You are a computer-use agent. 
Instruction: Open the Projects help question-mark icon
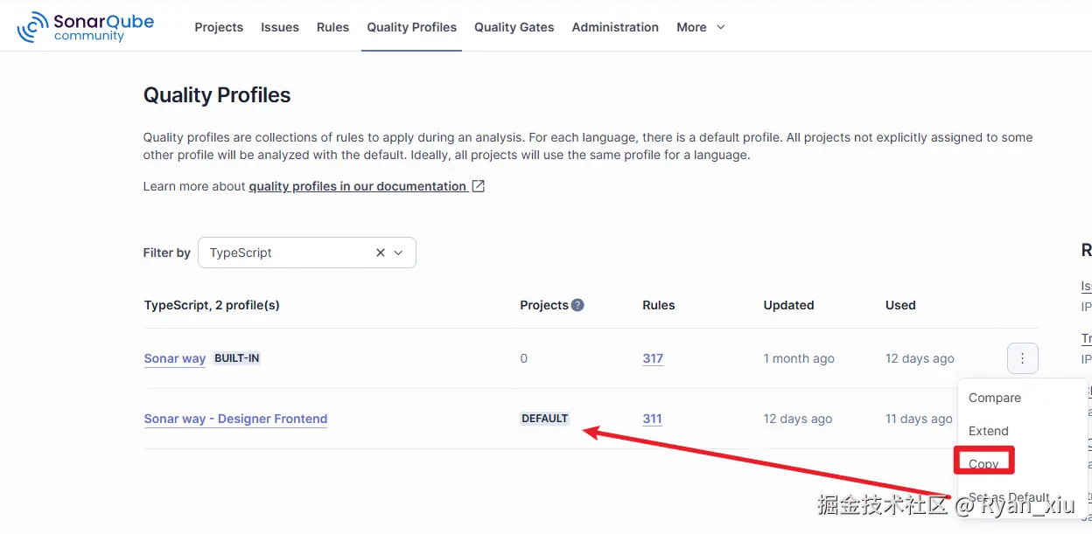point(577,305)
